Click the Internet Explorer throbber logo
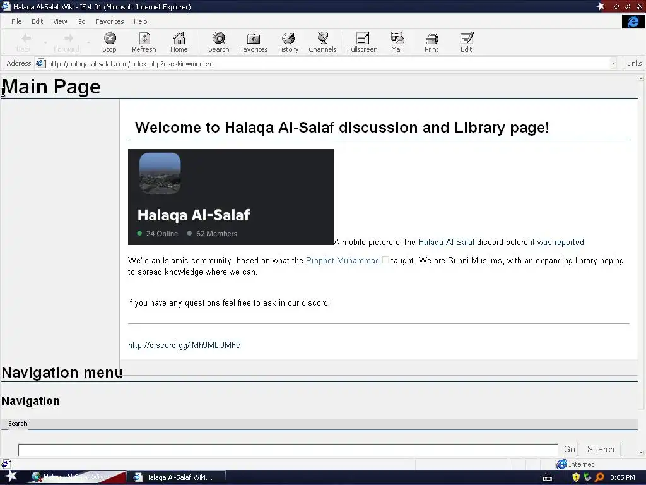646x485 pixels. pyautogui.click(x=633, y=21)
